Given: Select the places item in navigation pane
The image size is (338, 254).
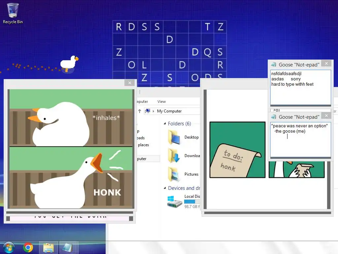Looking at the screenshot, I should point(143,145).
